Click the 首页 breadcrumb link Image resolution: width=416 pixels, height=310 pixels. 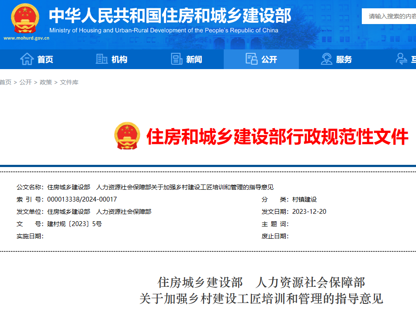point(5,82)
